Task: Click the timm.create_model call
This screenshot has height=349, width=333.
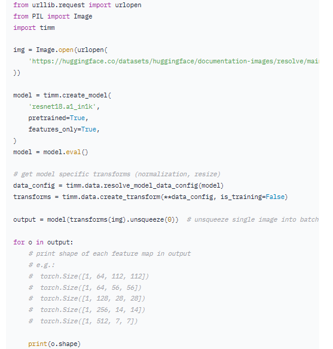Action: pyautogui.click(x=77, y=95)
